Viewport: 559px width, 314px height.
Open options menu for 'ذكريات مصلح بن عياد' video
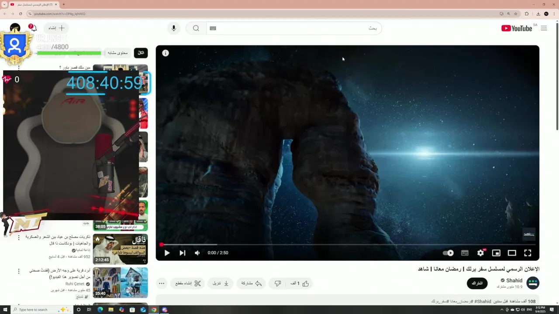[x=19, y=238]
